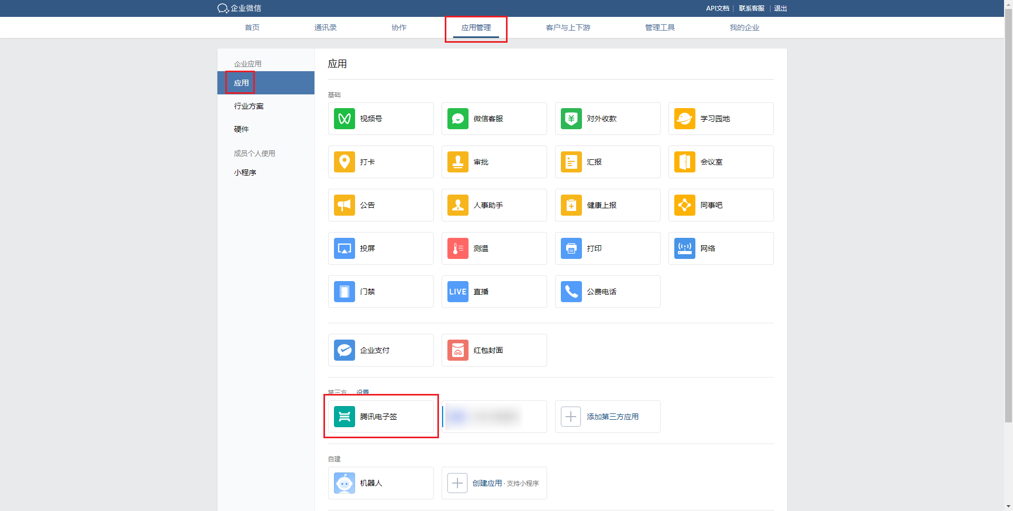The width and height of the screenshot is (1013, 511).
Task: Open the 微信客服 app icon
Action: pos(458,119)
